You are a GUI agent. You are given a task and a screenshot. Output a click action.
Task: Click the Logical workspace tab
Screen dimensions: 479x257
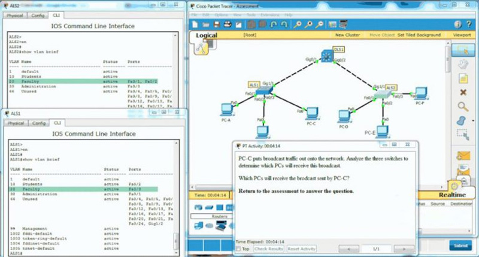pyautogui.click(x=207, y=35)
